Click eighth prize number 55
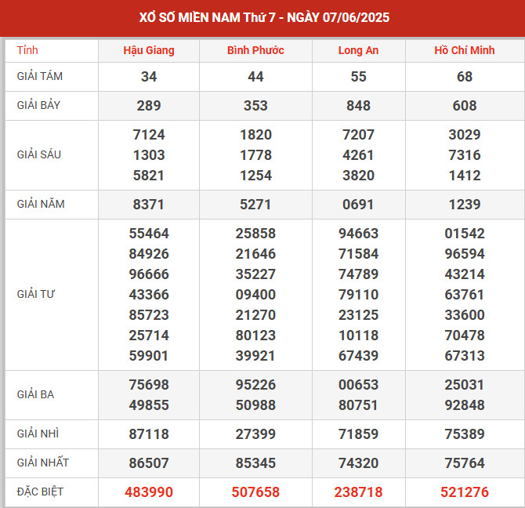 point(358,77)
